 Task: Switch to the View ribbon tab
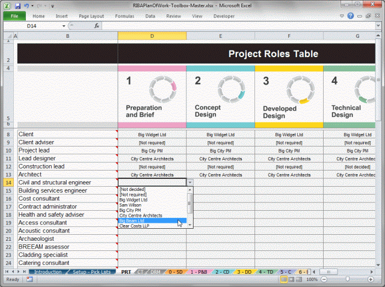click(197, 16)
